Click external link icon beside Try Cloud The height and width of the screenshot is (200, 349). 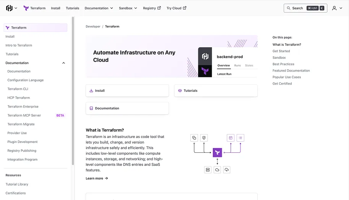[185, 8]
